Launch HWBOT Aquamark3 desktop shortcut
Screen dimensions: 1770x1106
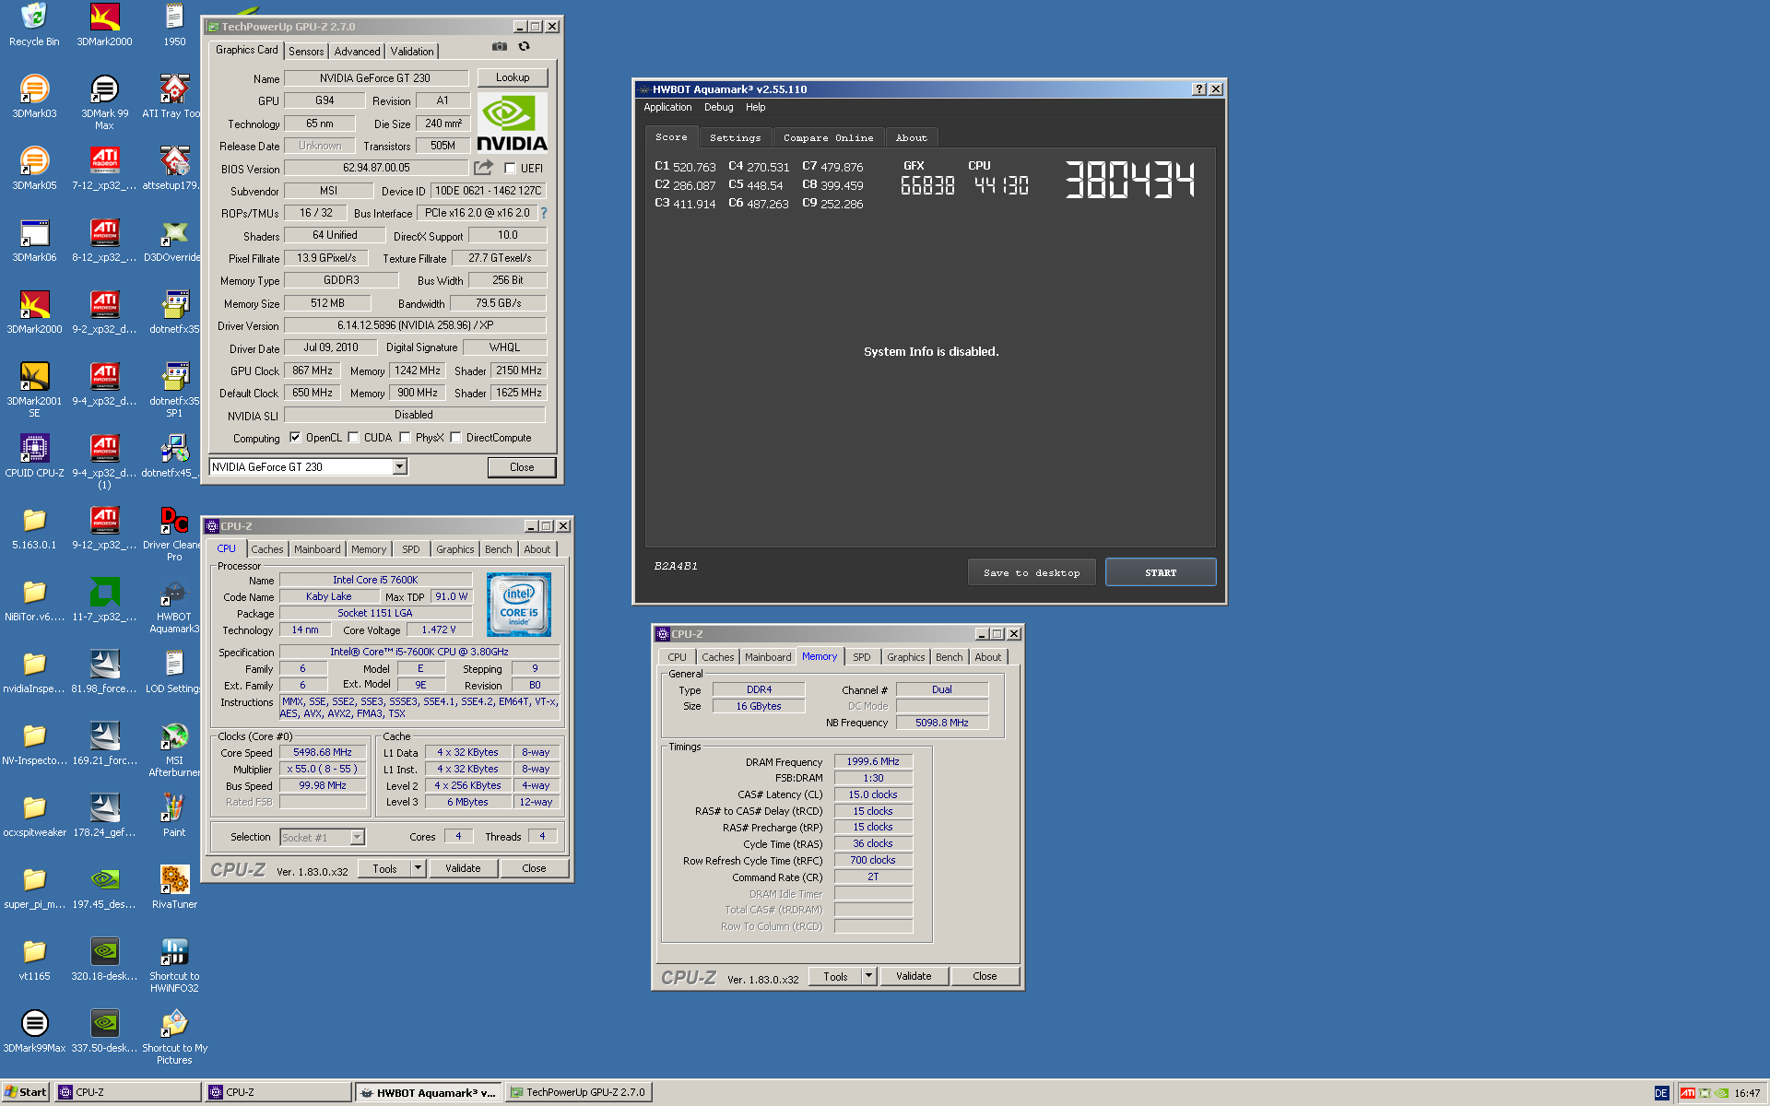tap(173, 605)
